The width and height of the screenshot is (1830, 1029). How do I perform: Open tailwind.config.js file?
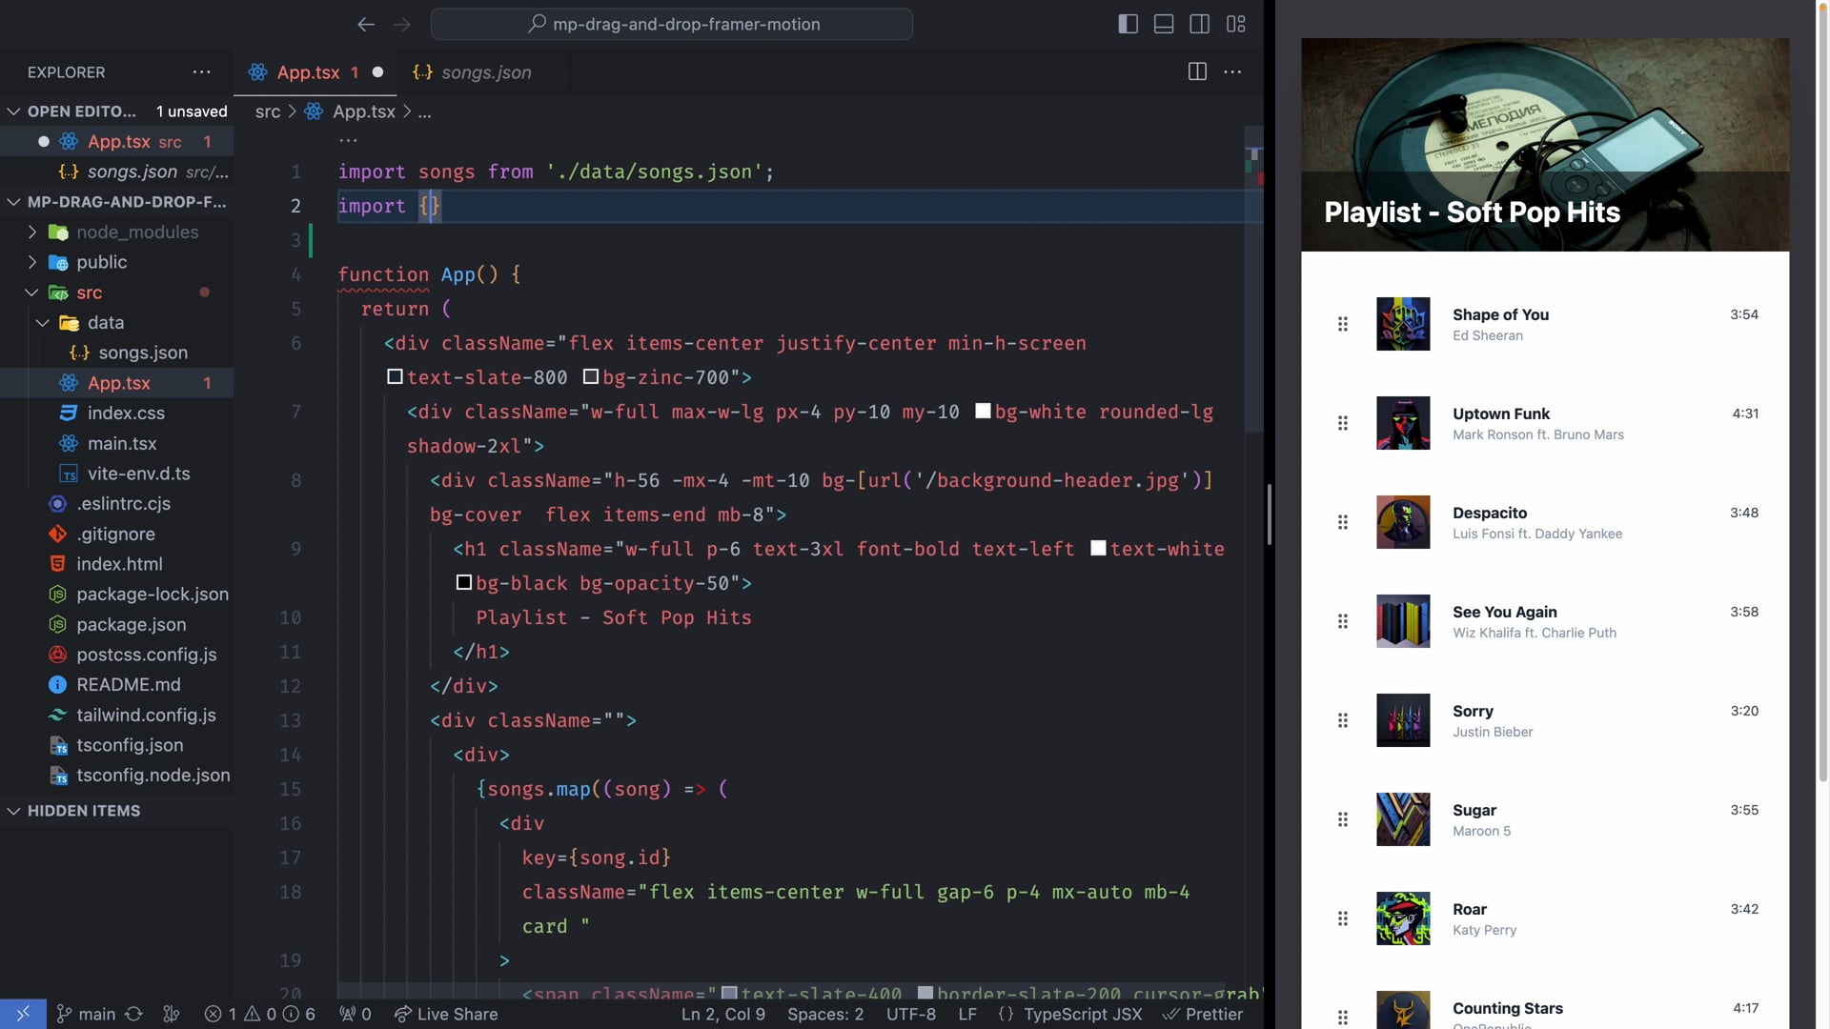116,716
